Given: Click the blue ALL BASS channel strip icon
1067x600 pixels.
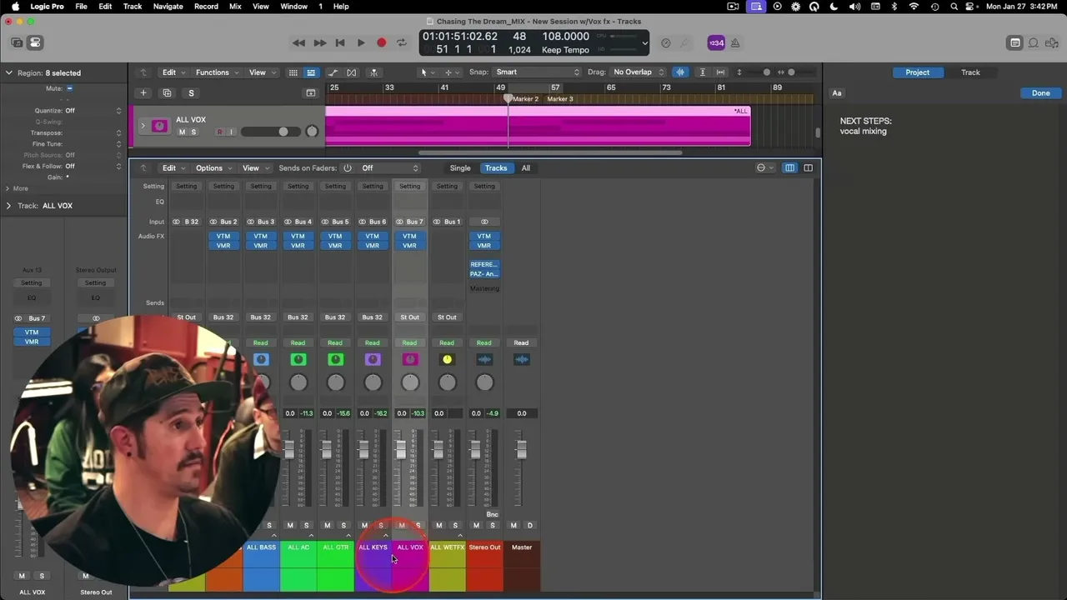Looking at the screenshot, I should pyautogui.click(x=261, y=359).
